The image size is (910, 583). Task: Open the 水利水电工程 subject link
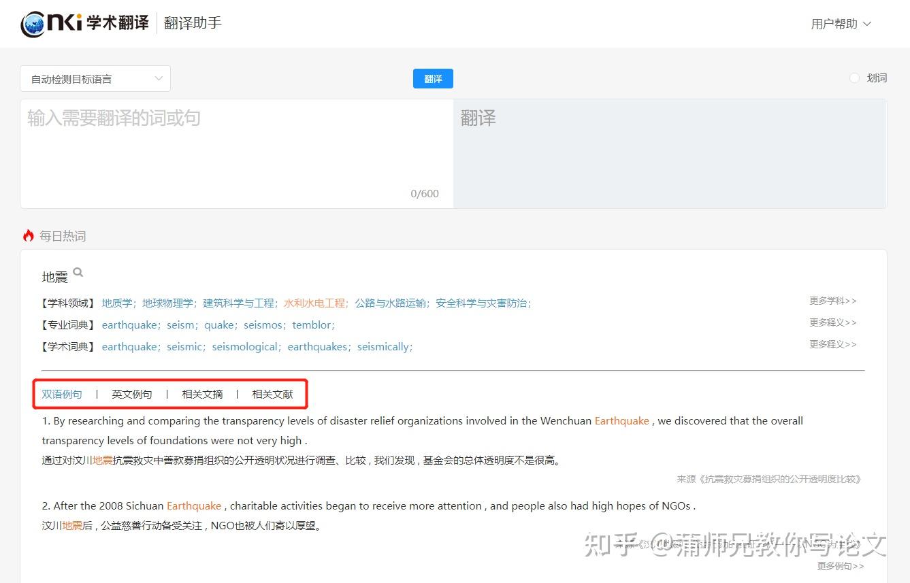point(314,303)
